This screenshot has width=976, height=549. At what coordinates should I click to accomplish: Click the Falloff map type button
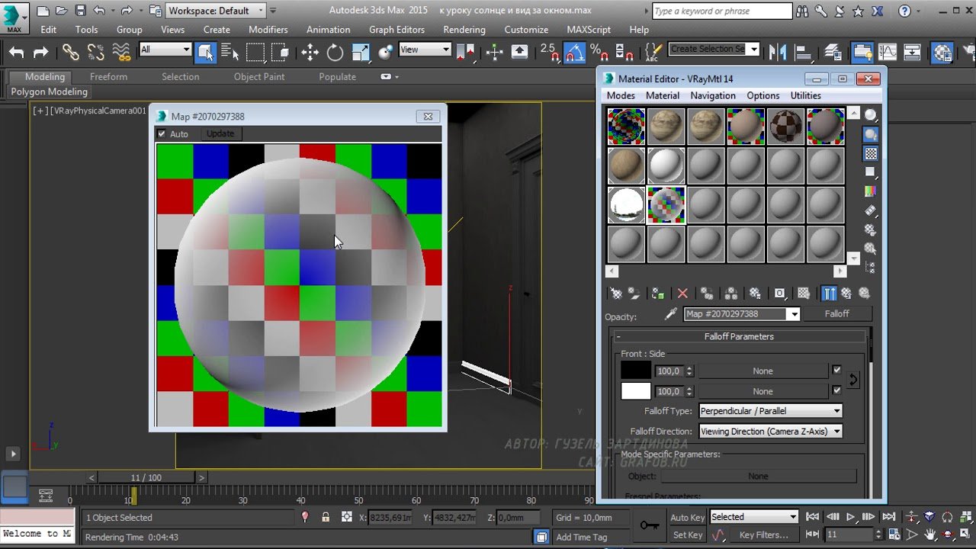pos(836,314)
